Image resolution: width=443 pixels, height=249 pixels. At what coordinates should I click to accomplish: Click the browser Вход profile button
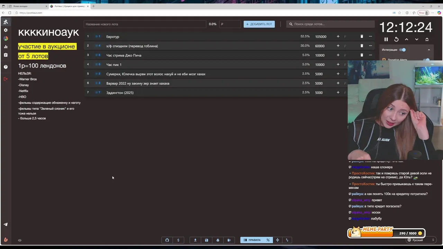(424, 13)
